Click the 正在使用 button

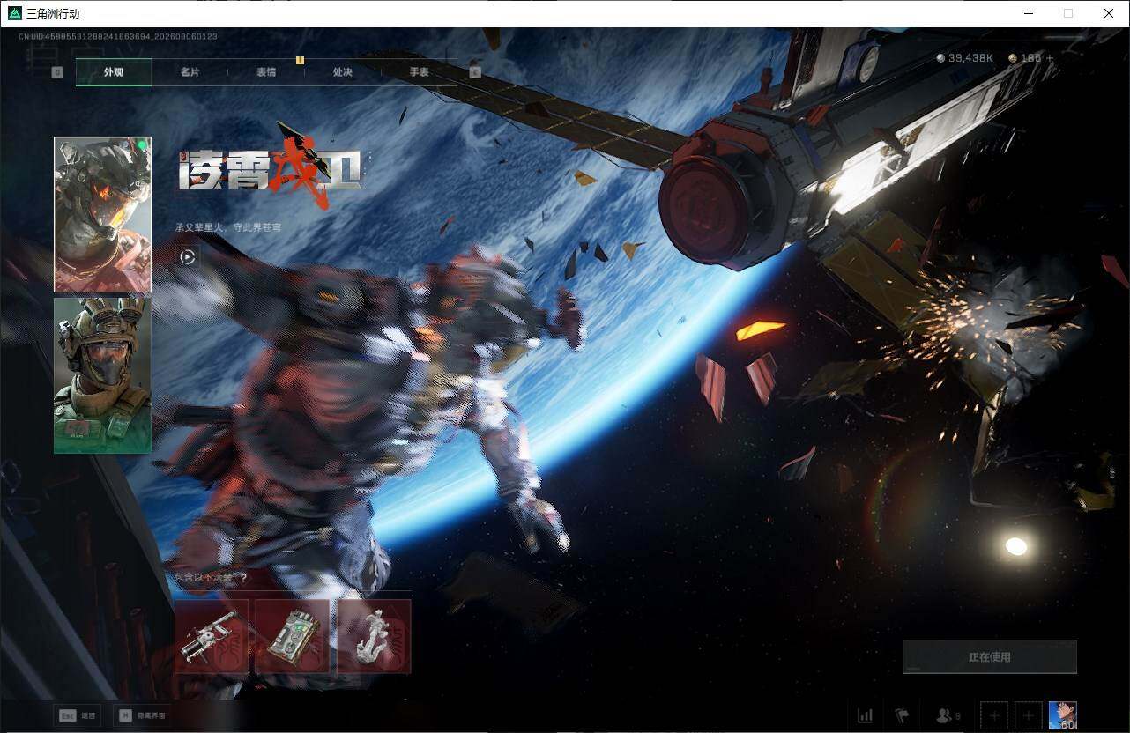990,657
